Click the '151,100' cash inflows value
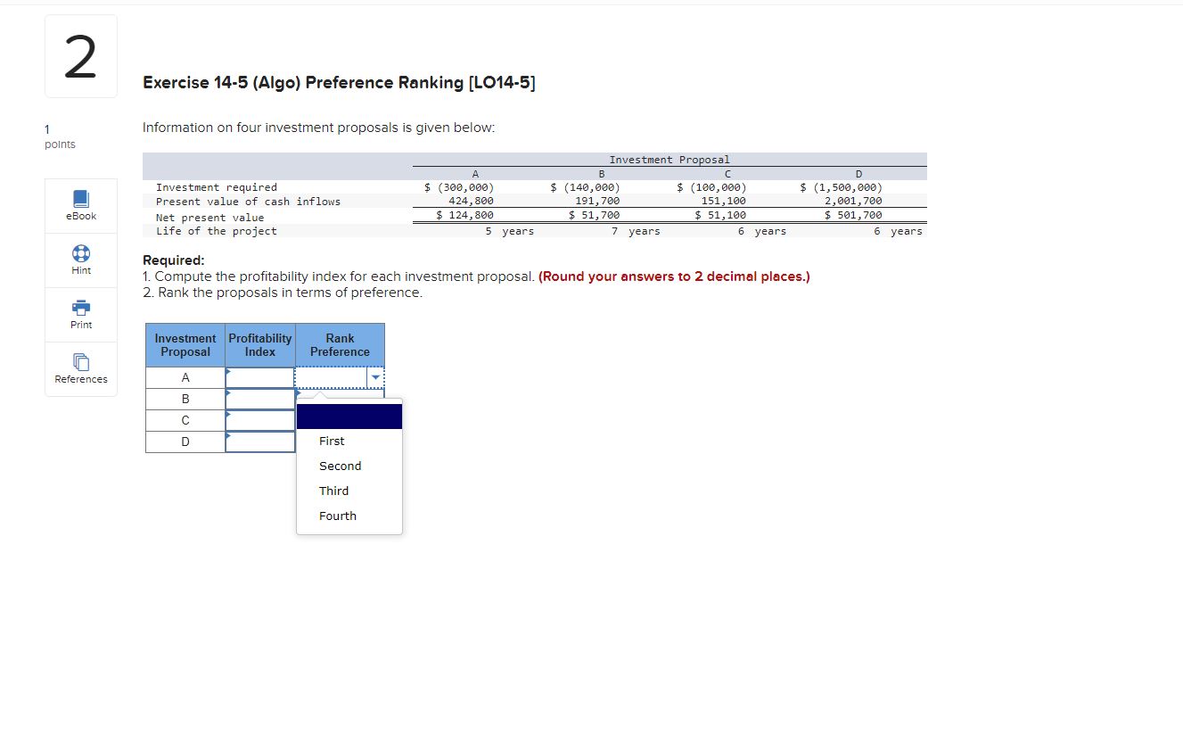Screen dimensions: 1183x751 point(724,202)
